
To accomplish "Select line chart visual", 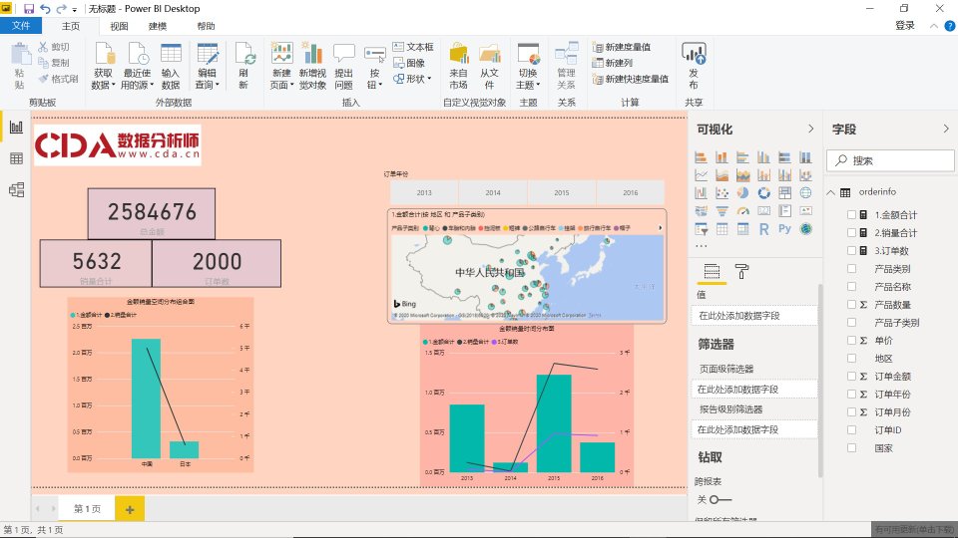I will tap(701, 175).
